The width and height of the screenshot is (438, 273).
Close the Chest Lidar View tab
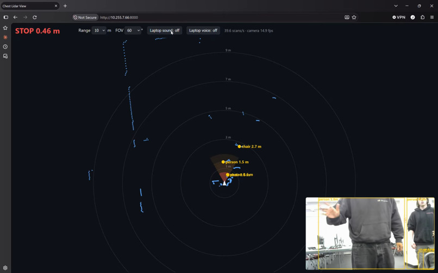56,6
